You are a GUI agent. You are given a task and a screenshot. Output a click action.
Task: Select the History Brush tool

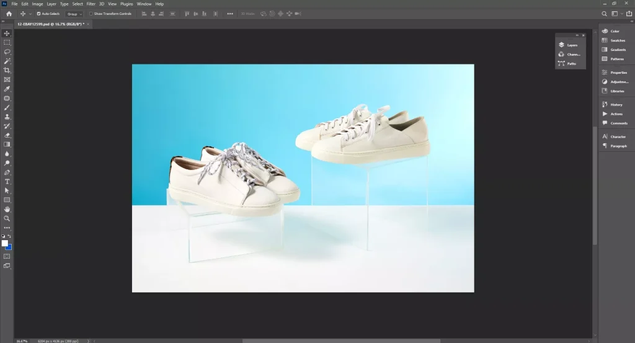(x=7, y=127)
